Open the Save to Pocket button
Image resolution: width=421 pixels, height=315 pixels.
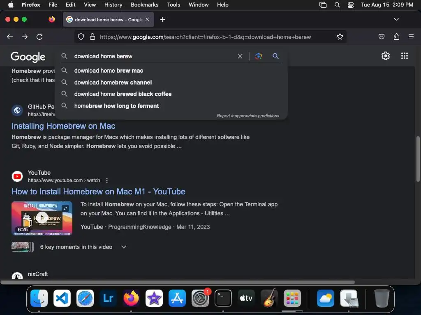coord(381,37)
